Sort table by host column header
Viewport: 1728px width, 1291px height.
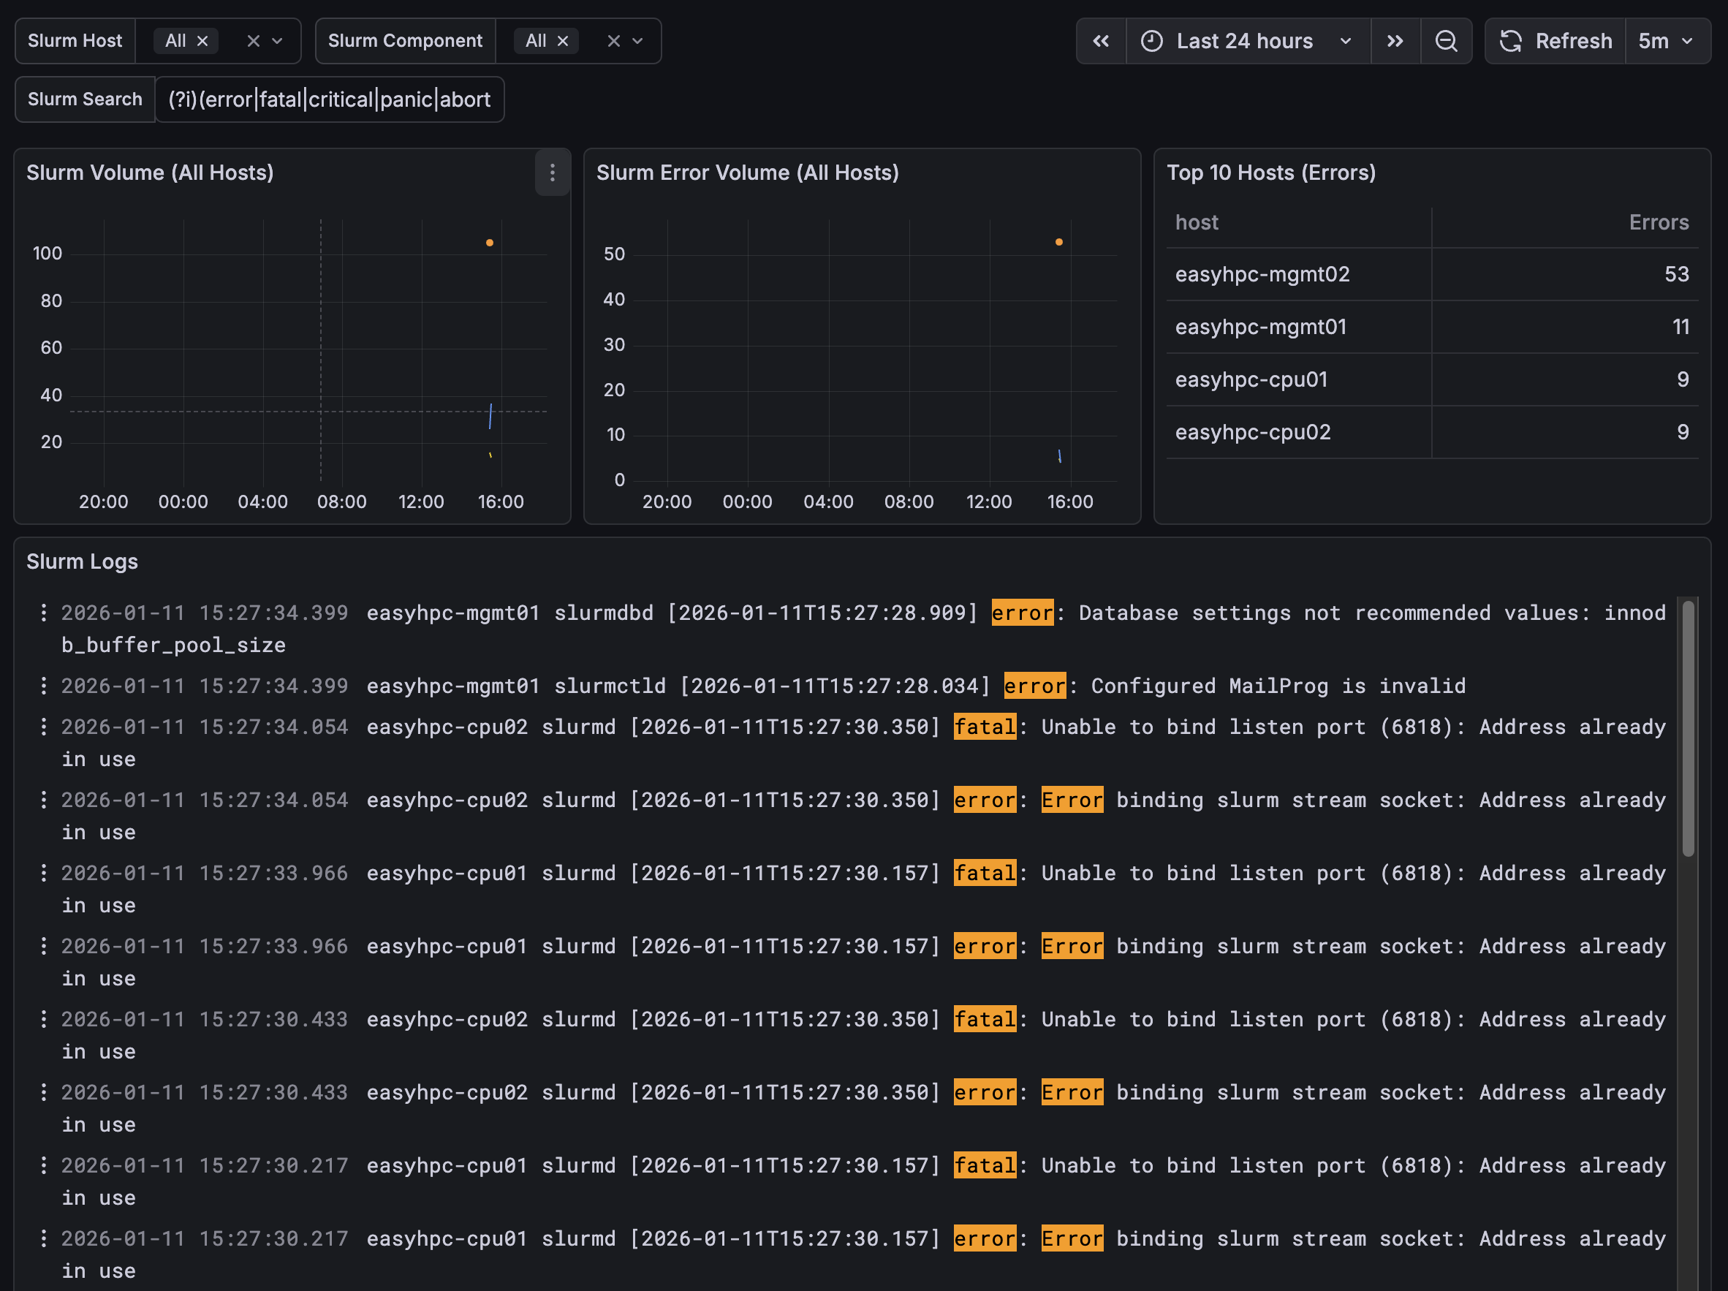[x=1196, y=223]
